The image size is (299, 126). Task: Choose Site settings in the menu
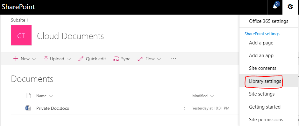pos(262,94)
